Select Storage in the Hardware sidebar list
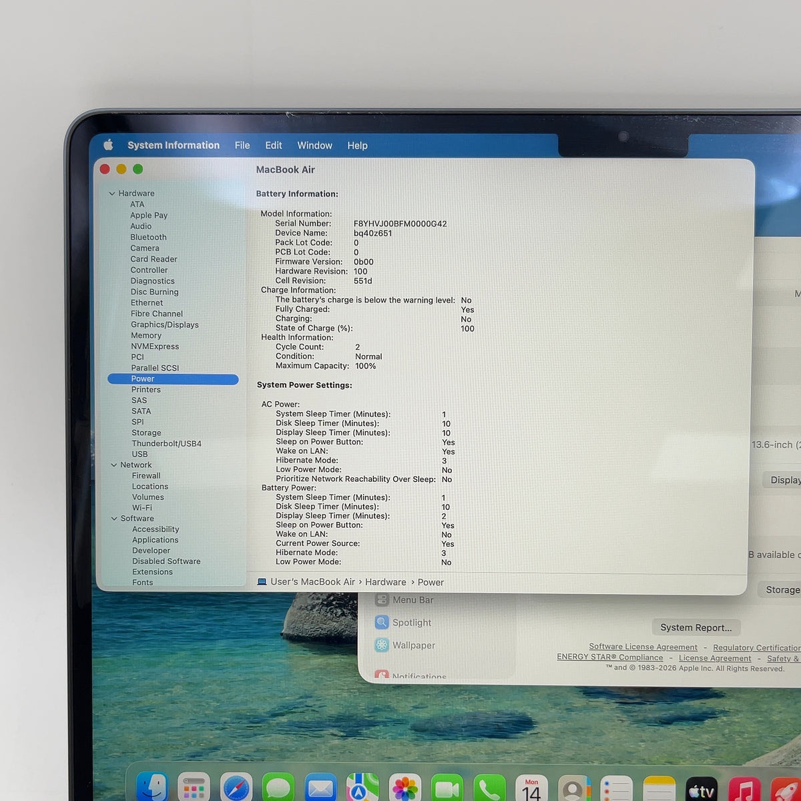 tap(146, 433)
